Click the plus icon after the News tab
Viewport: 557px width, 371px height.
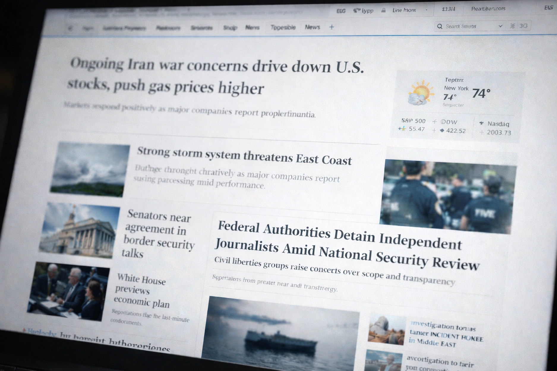(332, 27)
